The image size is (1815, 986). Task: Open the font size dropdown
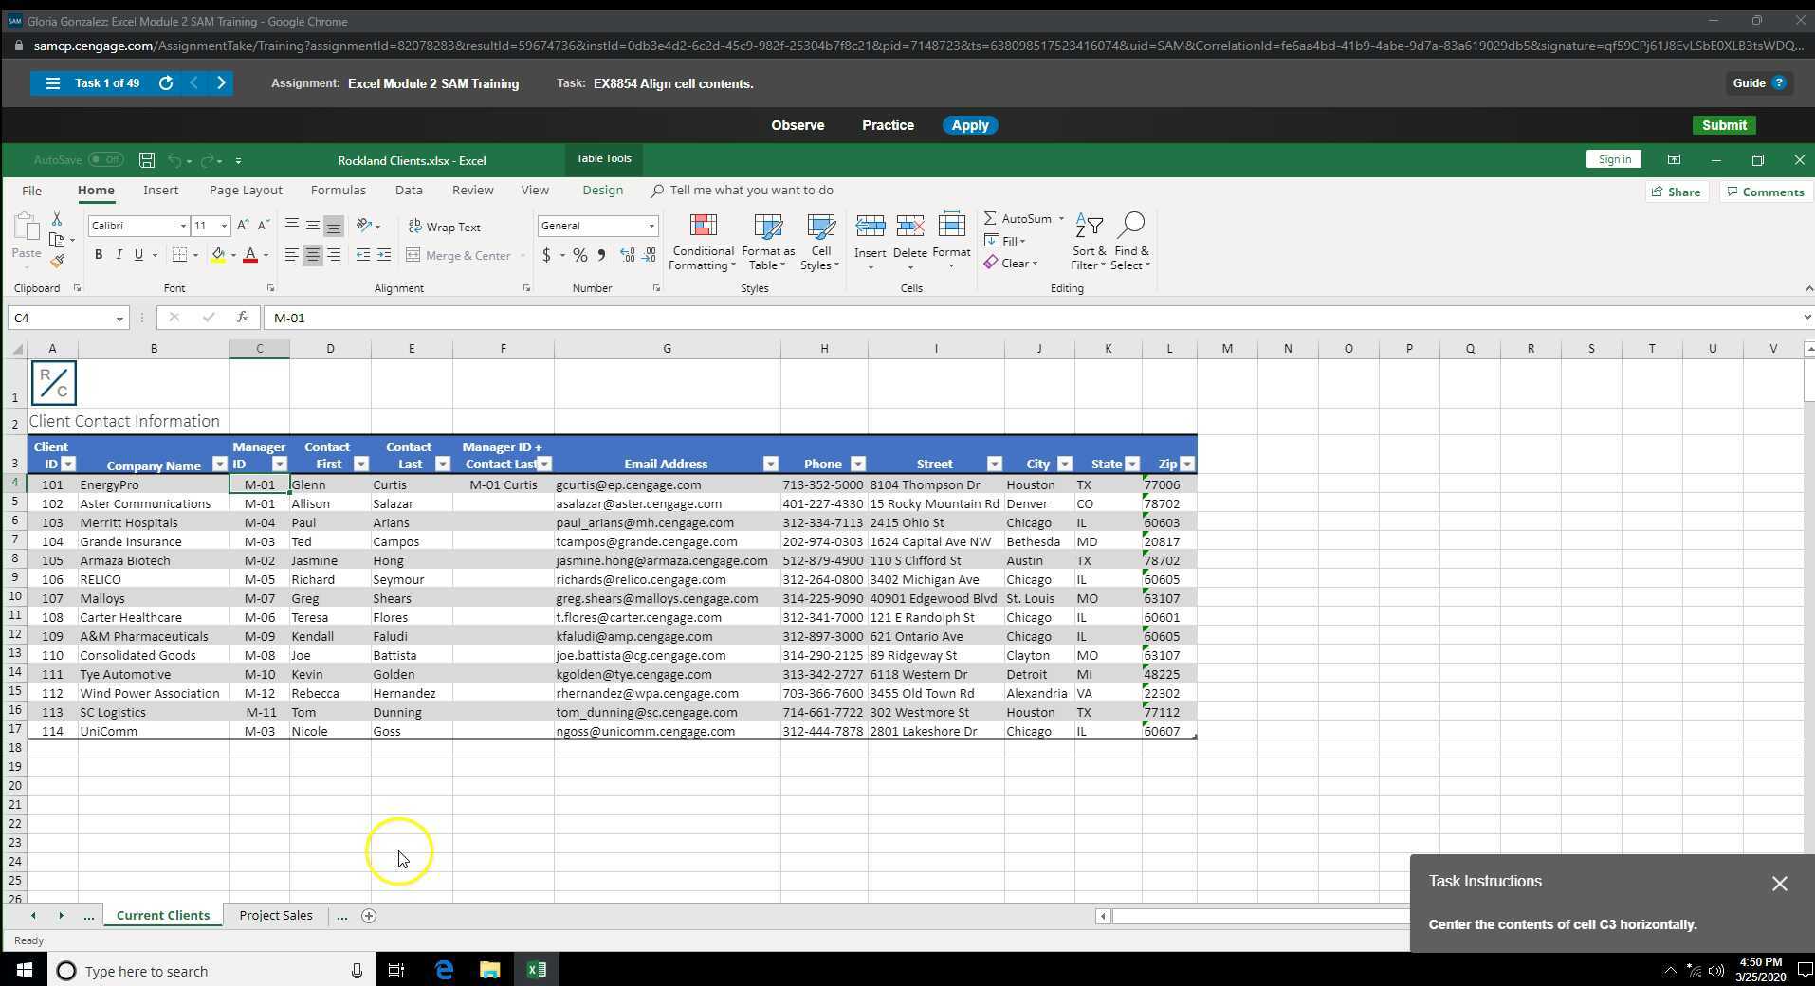[x=223, y=226]
